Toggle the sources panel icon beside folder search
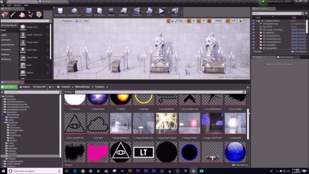309x174 pixels. (x=2, y=92)
